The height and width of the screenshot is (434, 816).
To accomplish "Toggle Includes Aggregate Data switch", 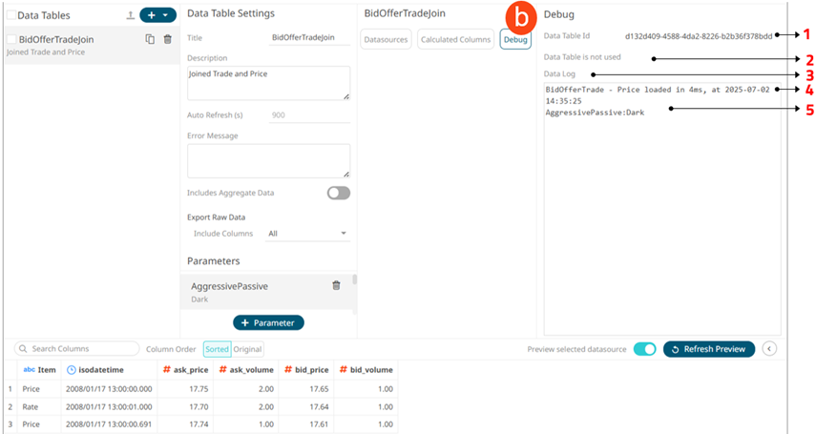I will tap(338, 193).
